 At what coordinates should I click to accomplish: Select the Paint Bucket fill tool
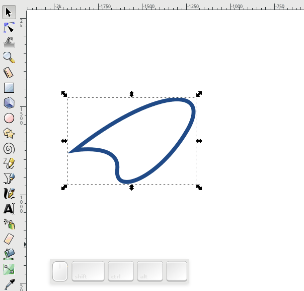click(9, 254)
